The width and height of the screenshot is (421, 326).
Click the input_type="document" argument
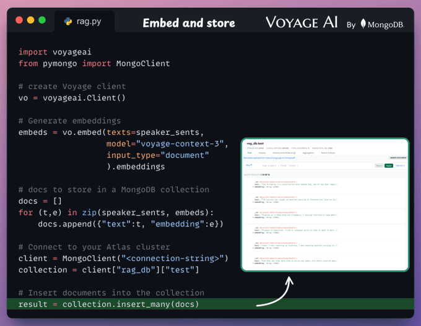pos(158,155)
